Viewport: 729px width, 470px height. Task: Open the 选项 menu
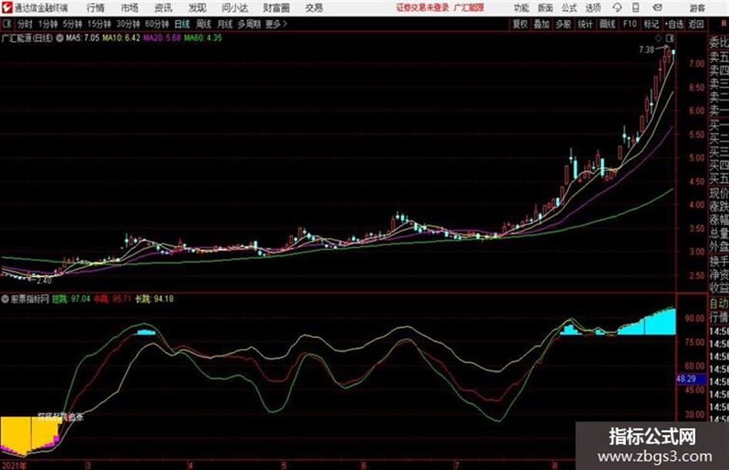[x=593, y=8]
